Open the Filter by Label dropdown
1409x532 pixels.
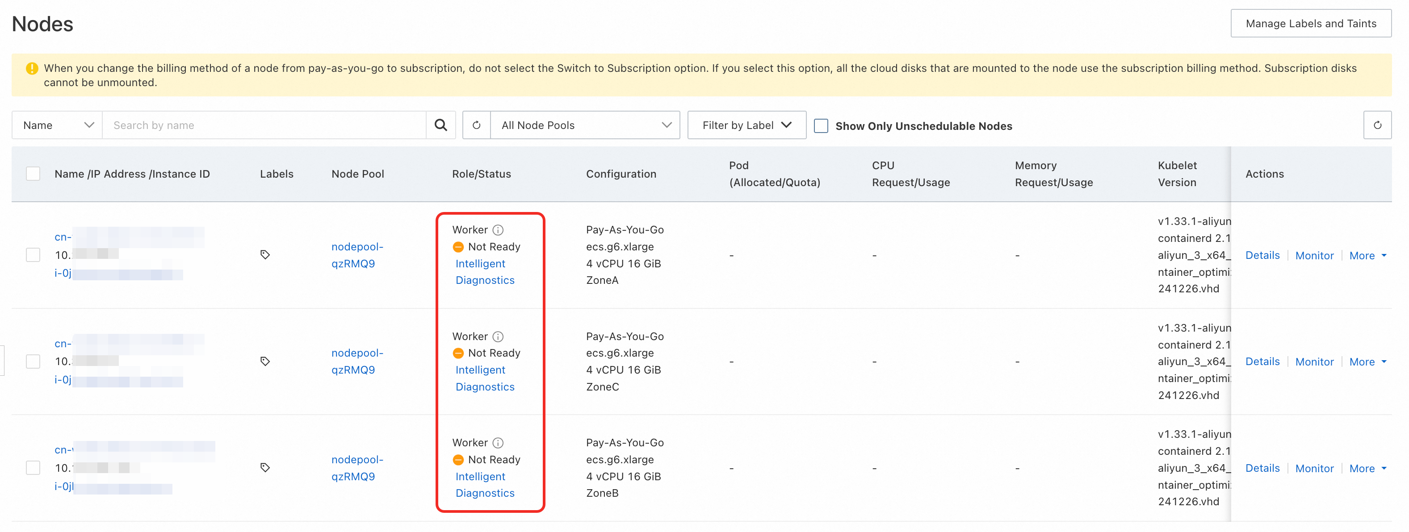click(746, 125)
